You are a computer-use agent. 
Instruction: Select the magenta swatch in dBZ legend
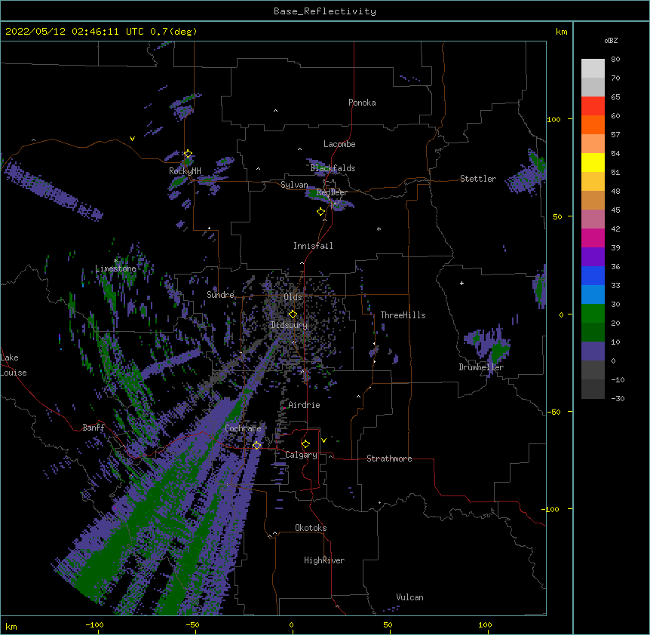coord(593,238)
